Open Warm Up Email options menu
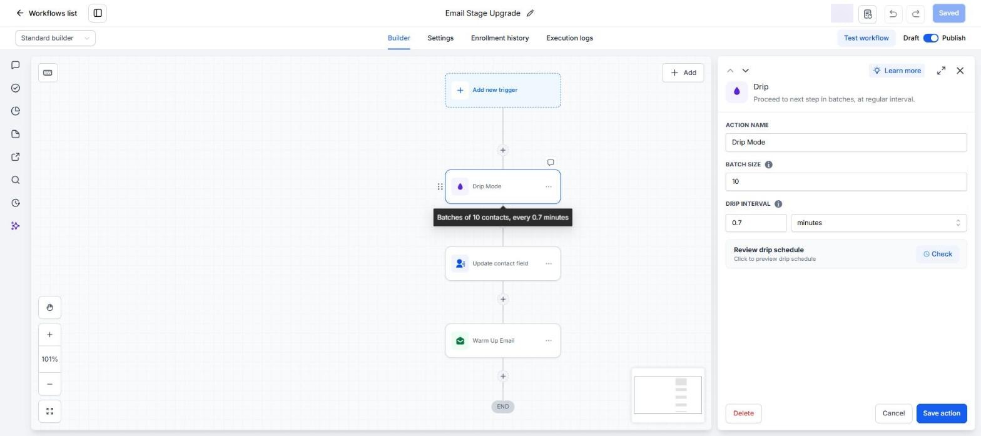 [549, 341]
